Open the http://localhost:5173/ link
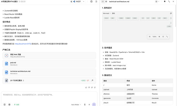 (x=23, y=44)
